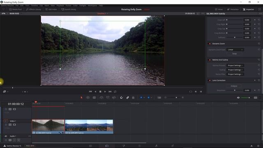Open the Edit Index panel
This screenshot has width=263, height=148.
click(x=51, y=9)
